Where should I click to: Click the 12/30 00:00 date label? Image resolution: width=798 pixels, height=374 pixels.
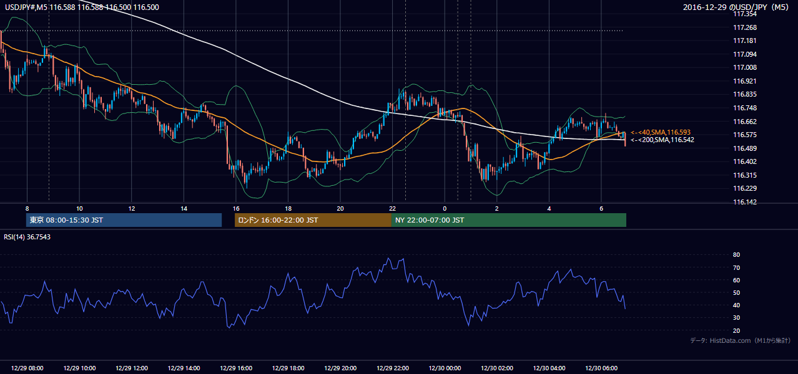pyautogui.click(x=445, y=368)
